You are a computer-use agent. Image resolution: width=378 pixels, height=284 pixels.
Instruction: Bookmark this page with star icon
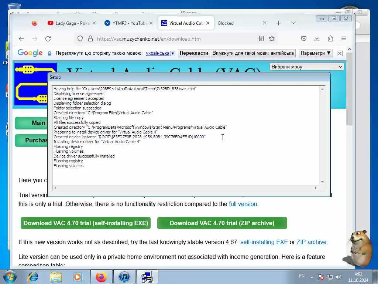click(272, 38)
